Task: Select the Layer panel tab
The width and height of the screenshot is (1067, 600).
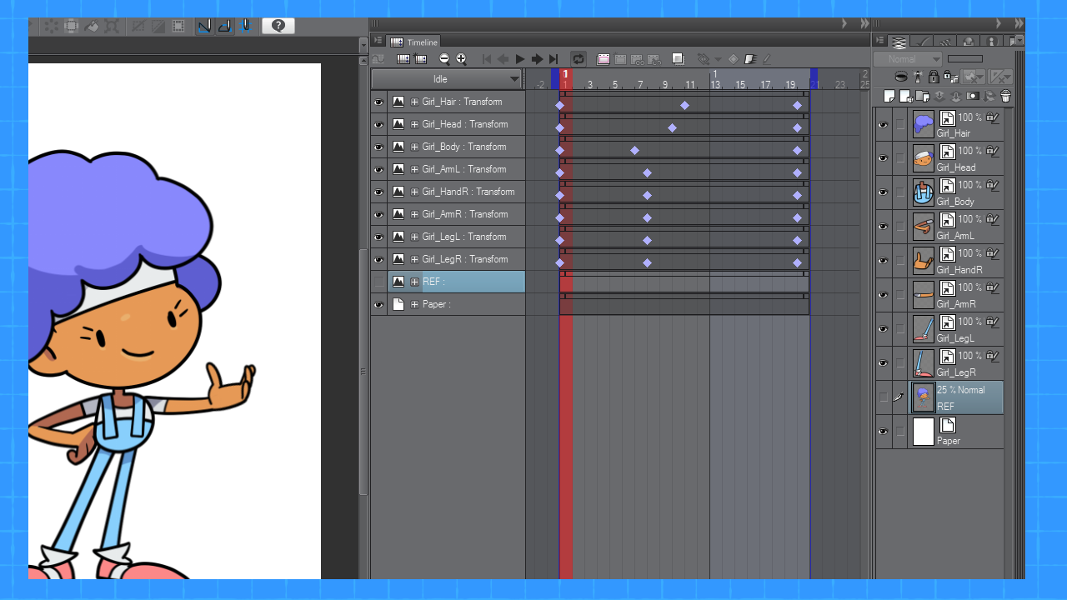Action: 899,42
